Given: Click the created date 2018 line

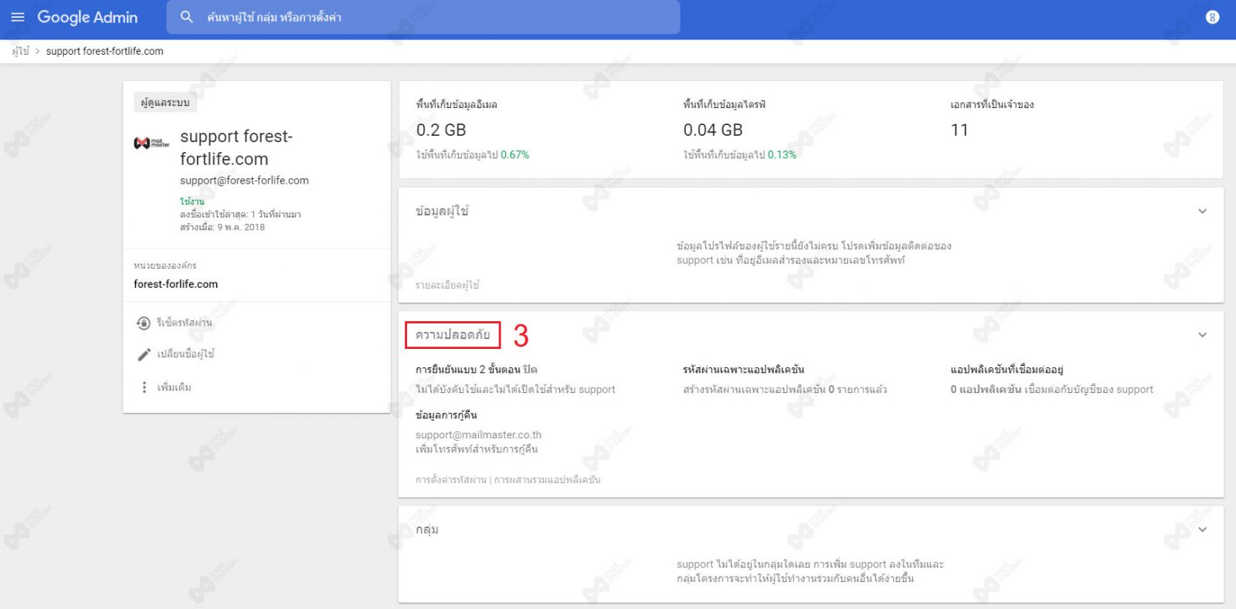Looking at the screenshot, I should point(222,227).
